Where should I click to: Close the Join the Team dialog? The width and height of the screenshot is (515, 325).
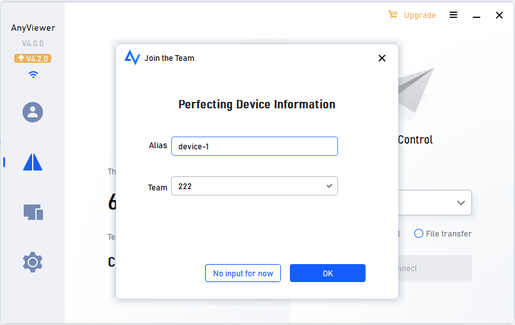coord(382,58)
